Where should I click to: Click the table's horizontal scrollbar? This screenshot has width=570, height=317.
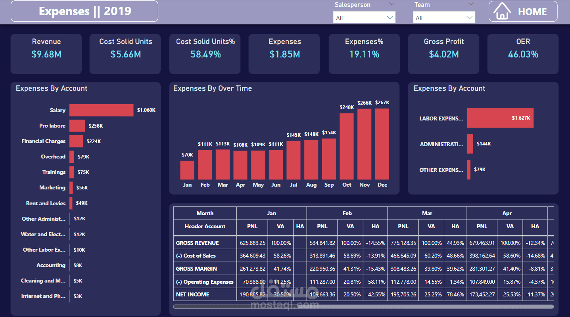point(363,306)
